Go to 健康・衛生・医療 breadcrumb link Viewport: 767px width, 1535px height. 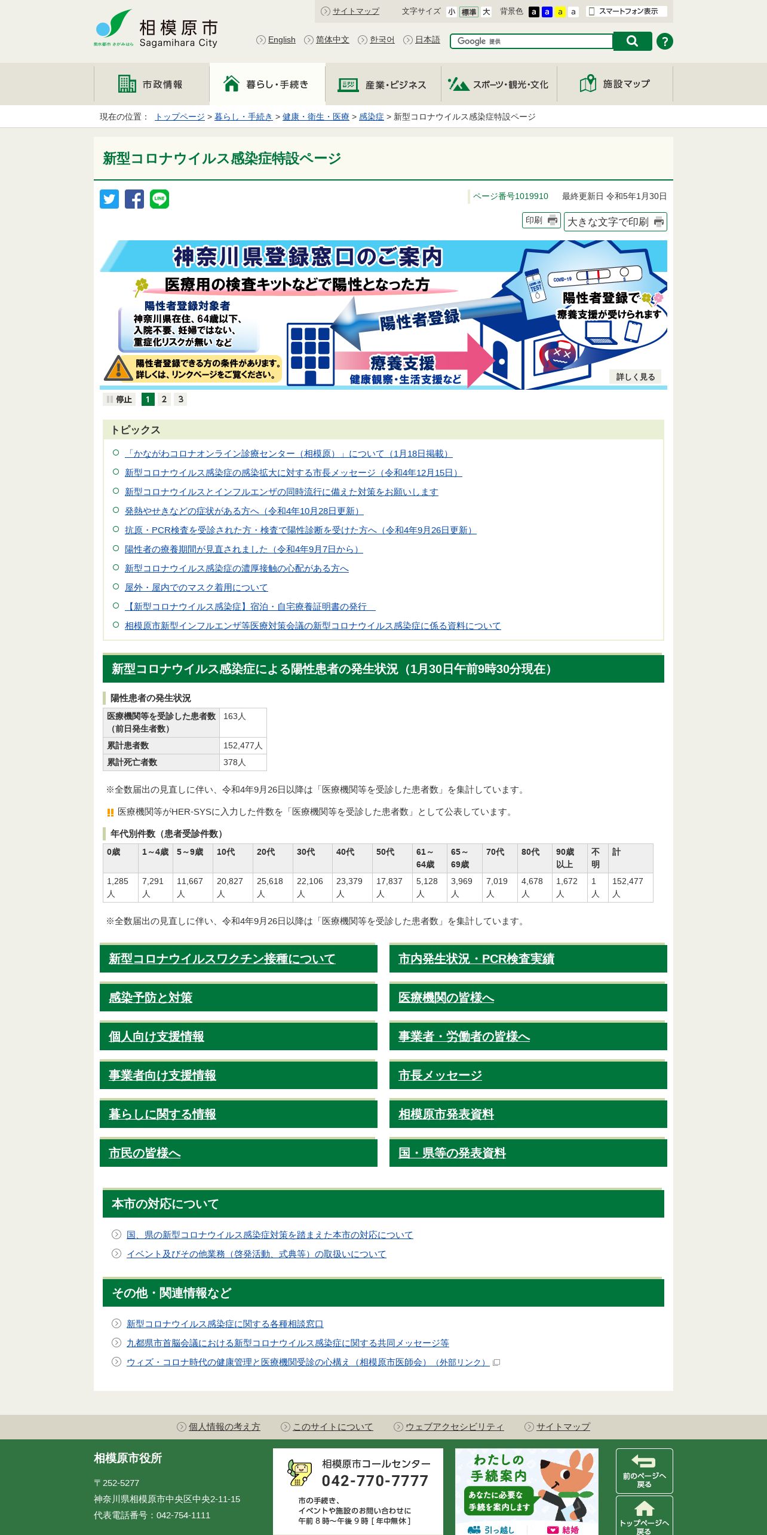(x=316, y=117)
